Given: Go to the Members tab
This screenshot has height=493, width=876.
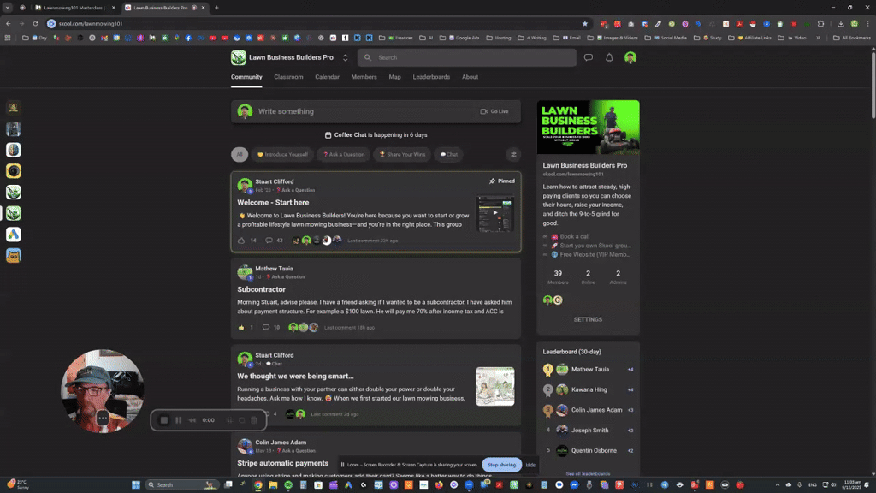Looking at the screenshot, I should click(x=364, y=77).
